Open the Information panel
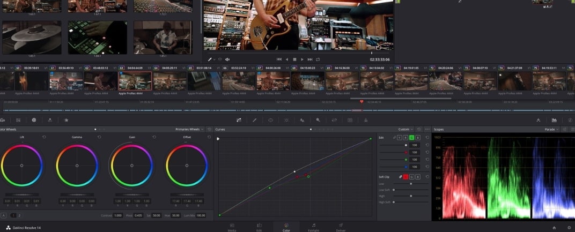This screenshot has height=232, width=575. point(570,120)
